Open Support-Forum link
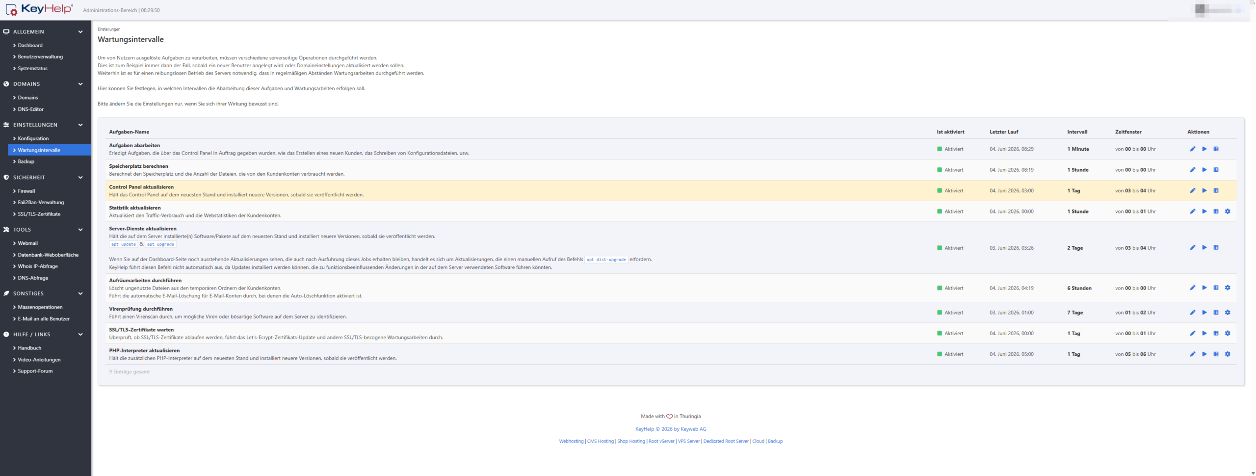The height and width of the screenshot is (476, 1256). click(x=35, y=371)
